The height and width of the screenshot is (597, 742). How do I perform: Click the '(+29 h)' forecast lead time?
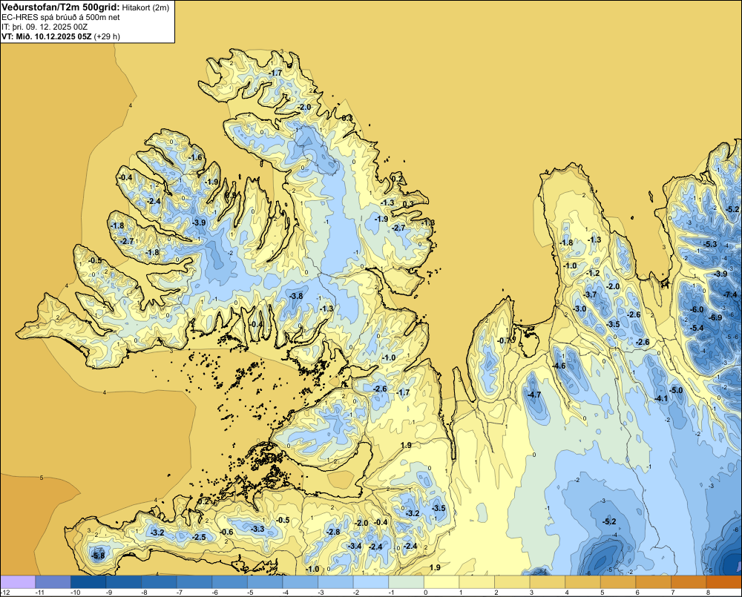[106, 36]
